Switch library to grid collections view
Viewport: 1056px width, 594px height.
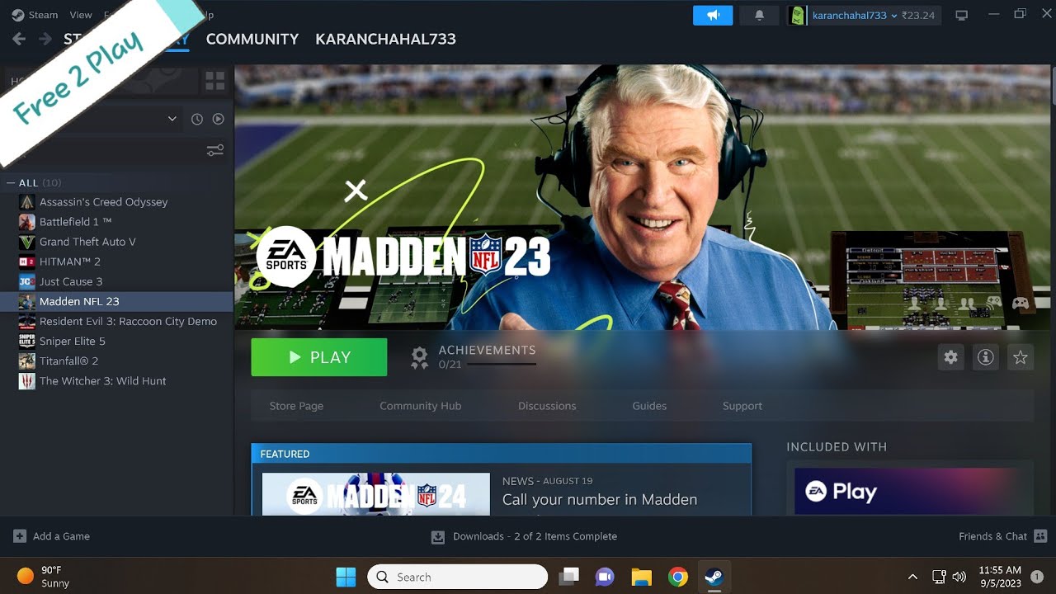pyautogui.click(x=214, y=81)
